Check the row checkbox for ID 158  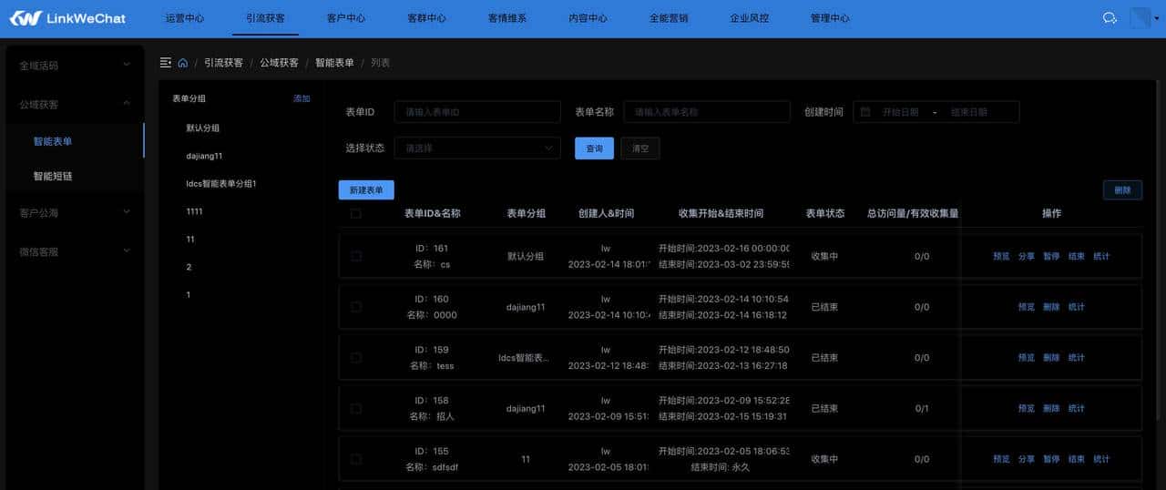356,409
